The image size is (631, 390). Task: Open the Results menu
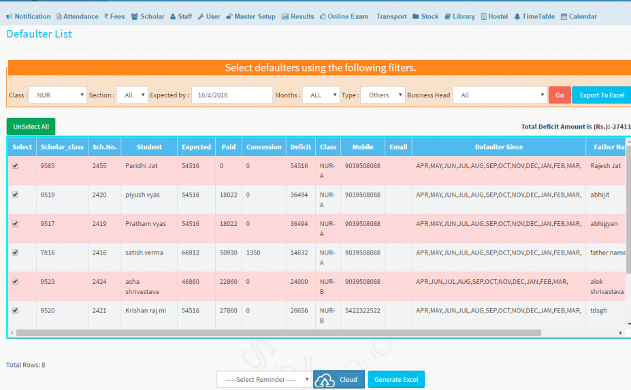coord(297,16)
